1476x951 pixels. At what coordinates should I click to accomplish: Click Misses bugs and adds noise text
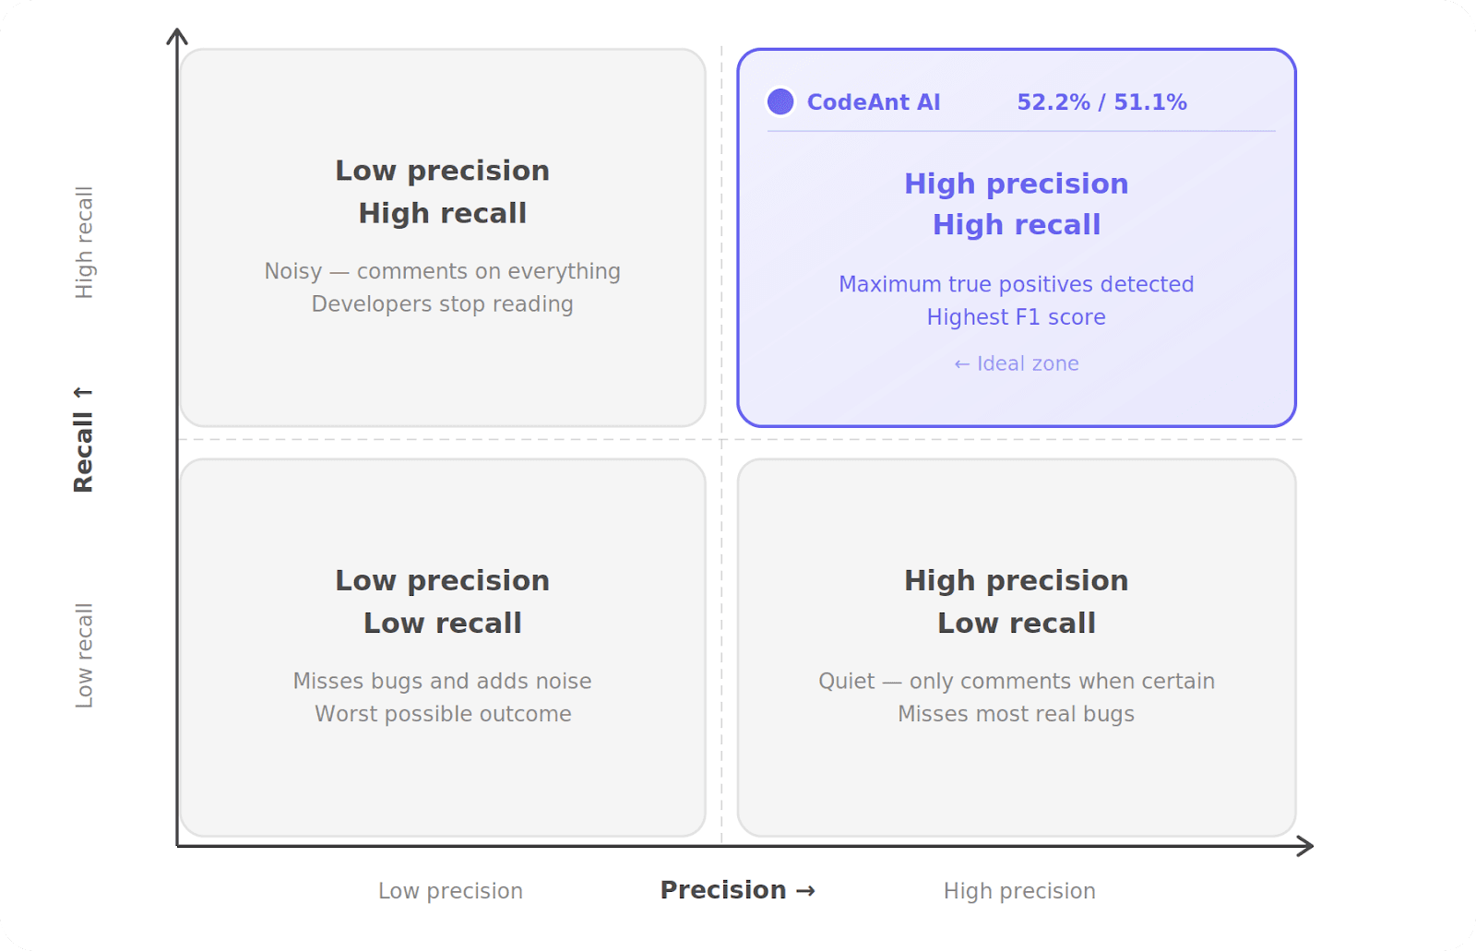[x=442, y=681]
